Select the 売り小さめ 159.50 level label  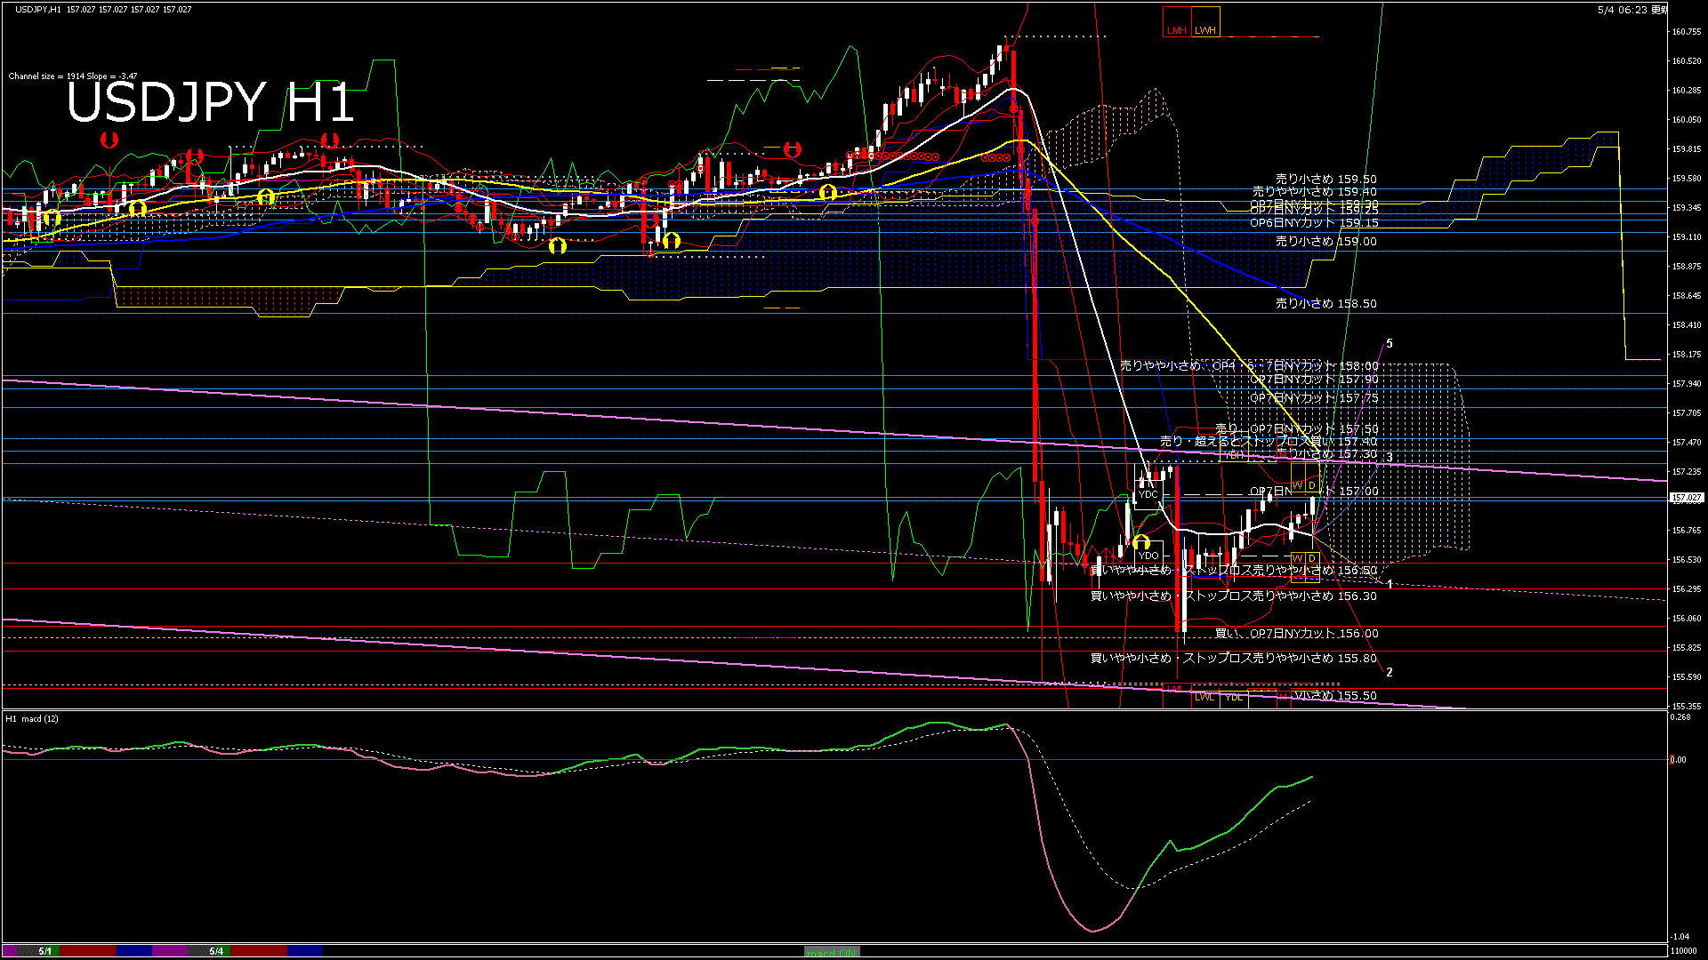click(1325, 179)
